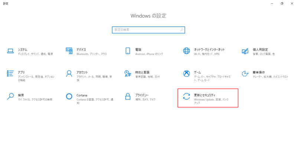Click the keyboard and speaker デバイス icon
Viewport: 297px width, 158px height.
coord(69,51)
